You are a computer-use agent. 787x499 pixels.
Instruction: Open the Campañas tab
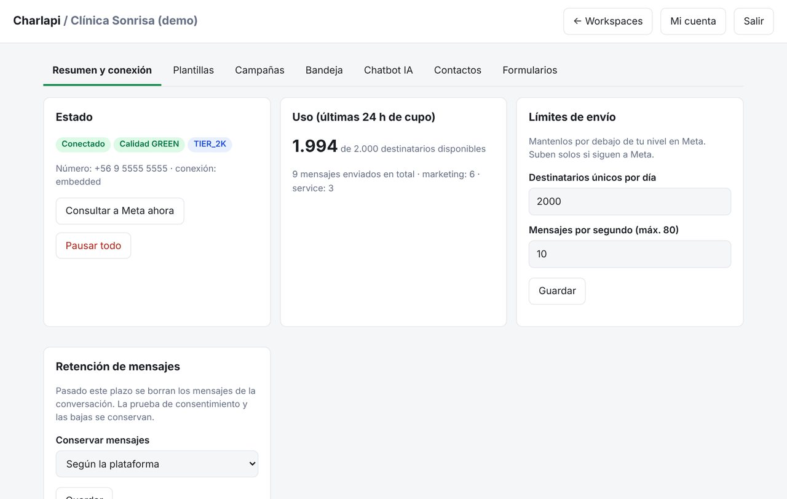pyautogui.click(x=259, y=70)
